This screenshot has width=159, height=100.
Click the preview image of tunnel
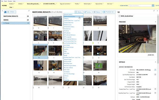137,39
